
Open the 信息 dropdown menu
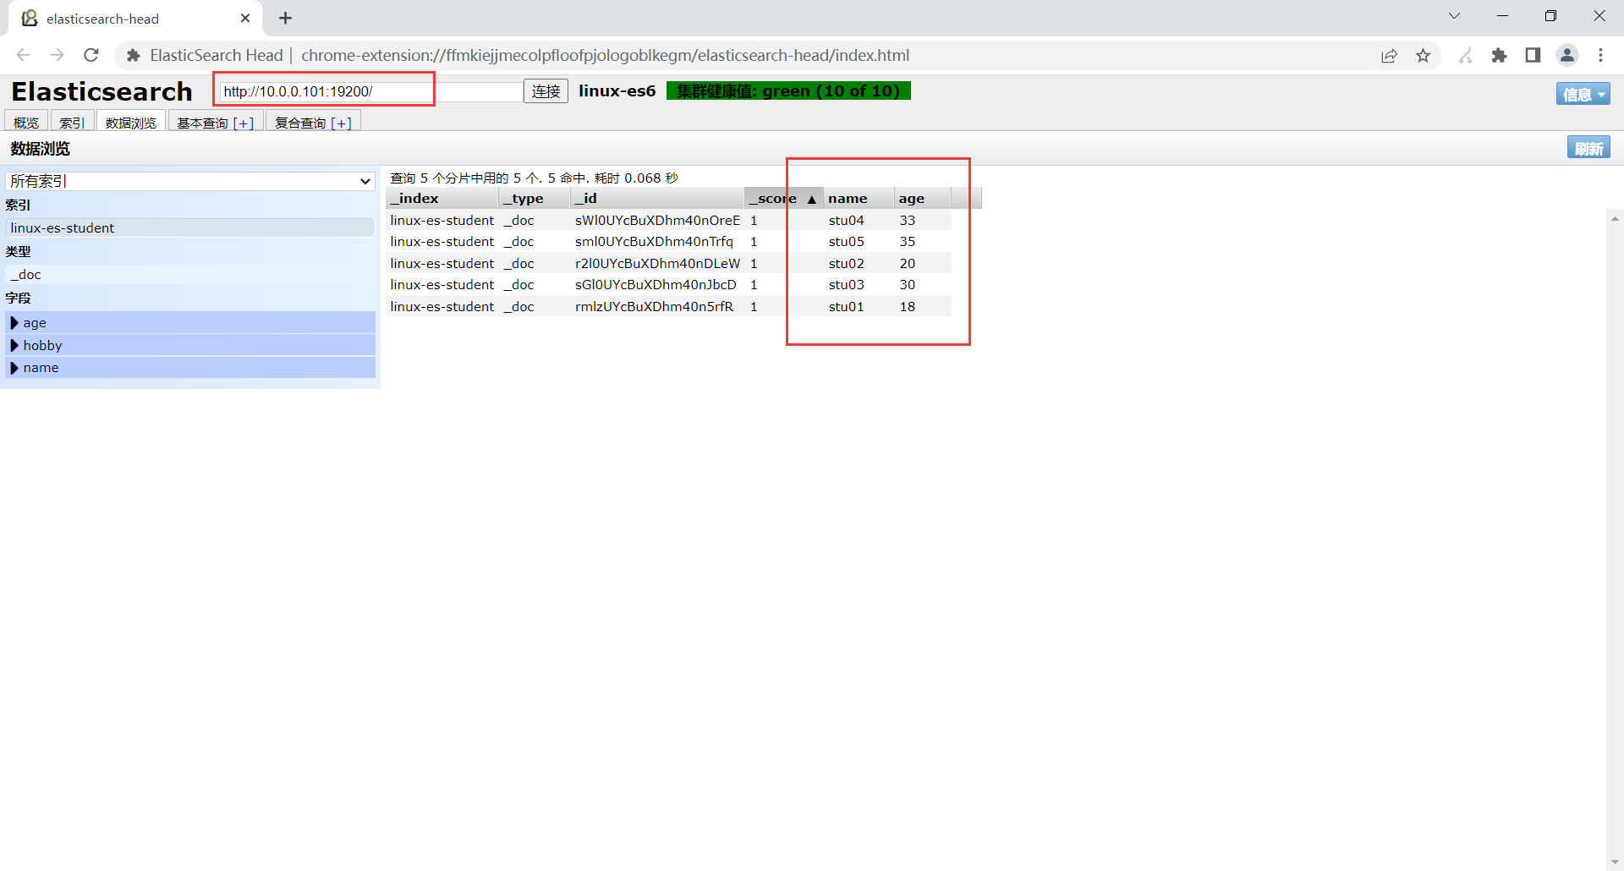click(x=1583, y=94)
